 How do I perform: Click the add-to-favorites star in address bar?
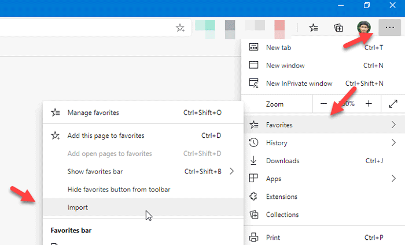point(180,28)
